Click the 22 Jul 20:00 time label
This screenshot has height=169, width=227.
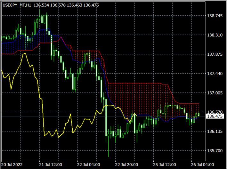click(x=126, y=165)
